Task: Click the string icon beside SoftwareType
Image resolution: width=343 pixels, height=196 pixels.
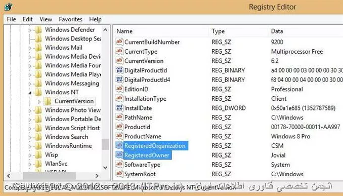Action: click(119, 164)
